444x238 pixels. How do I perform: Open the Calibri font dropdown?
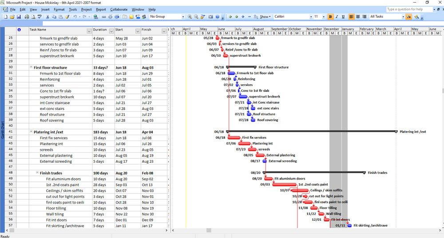311,17
